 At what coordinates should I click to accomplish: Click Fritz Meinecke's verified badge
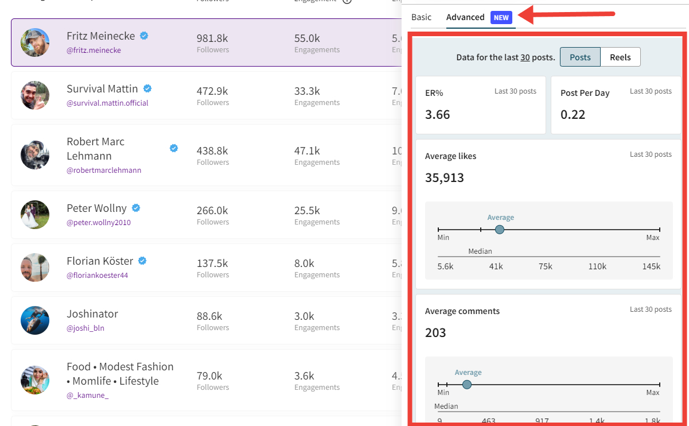(143, 36)
